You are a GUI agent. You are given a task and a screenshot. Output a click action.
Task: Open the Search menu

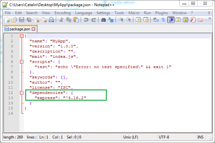(x=32, y=13)
